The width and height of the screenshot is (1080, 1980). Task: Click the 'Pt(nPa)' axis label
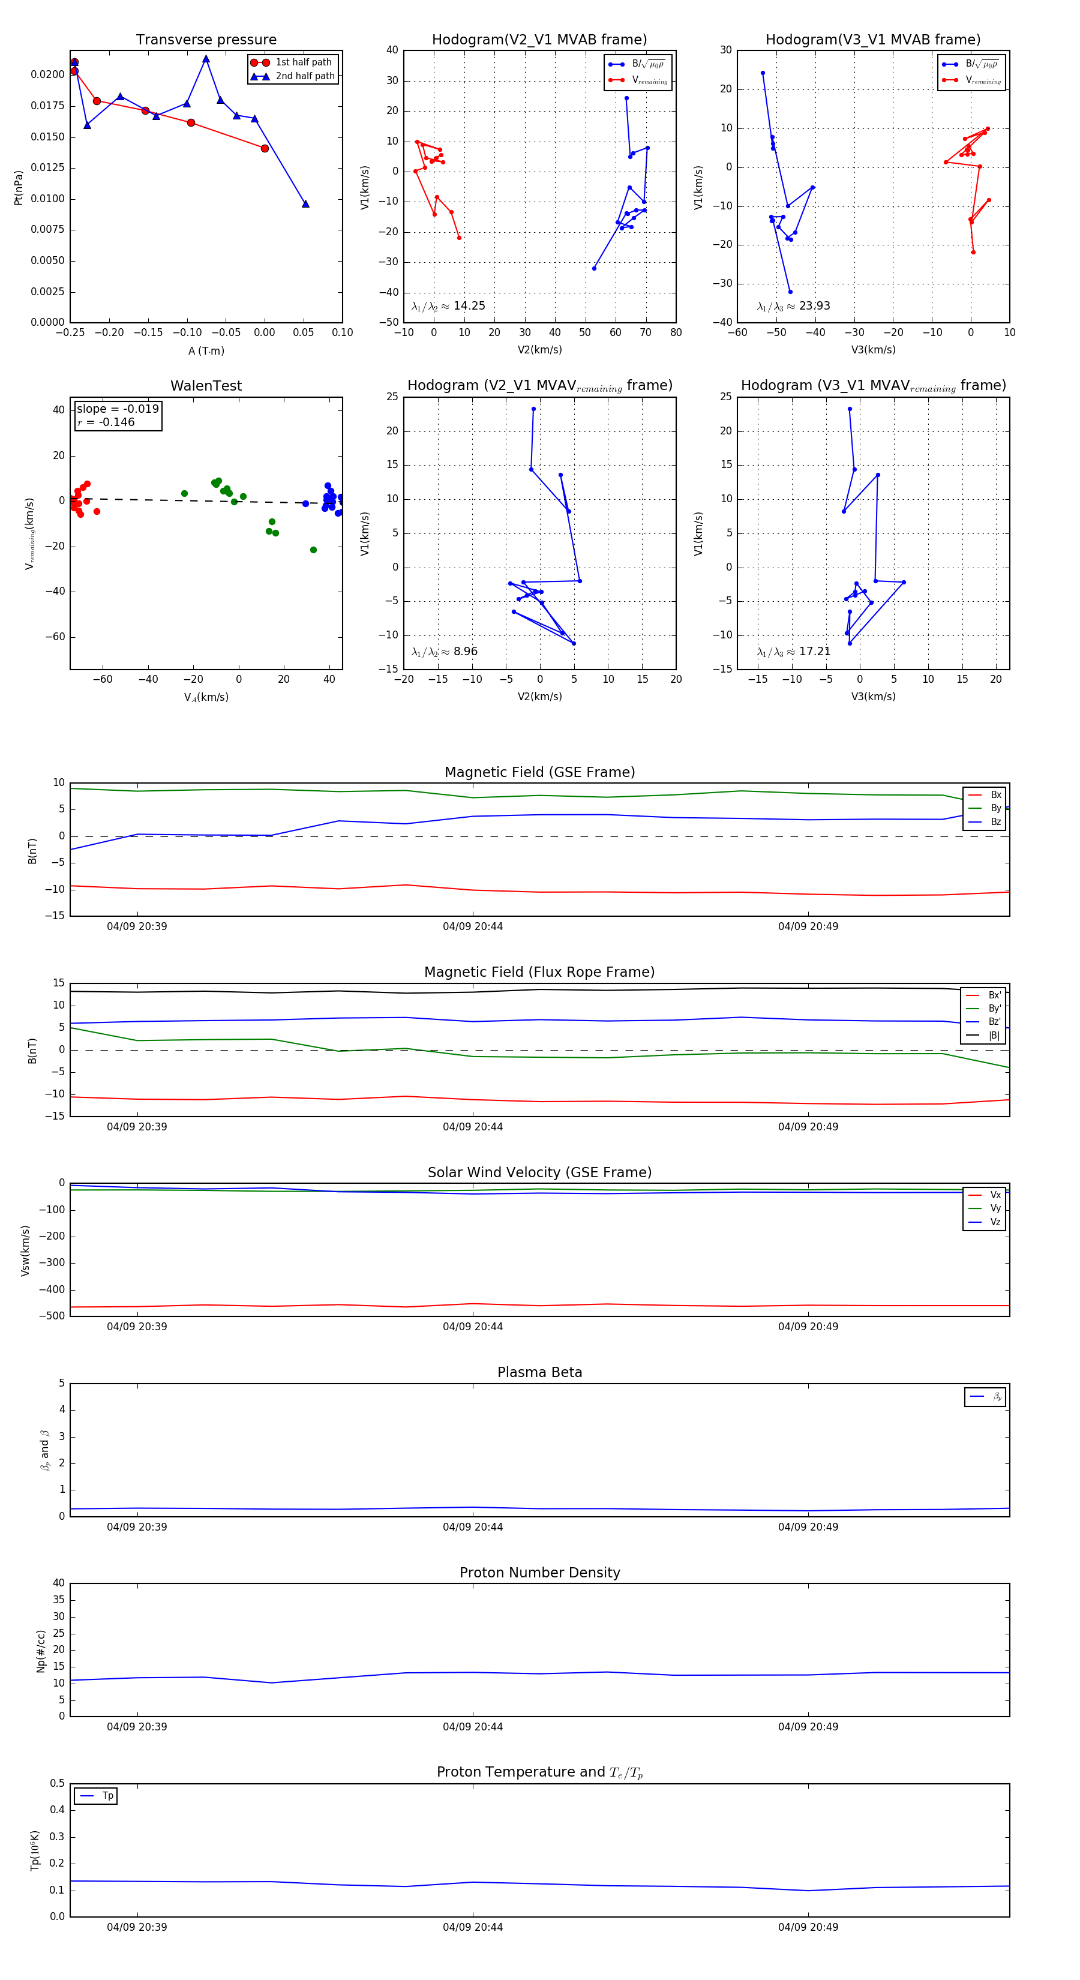(19, 187)
